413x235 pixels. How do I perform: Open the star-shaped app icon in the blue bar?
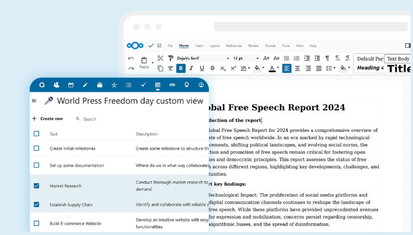[x=114, y=85]
